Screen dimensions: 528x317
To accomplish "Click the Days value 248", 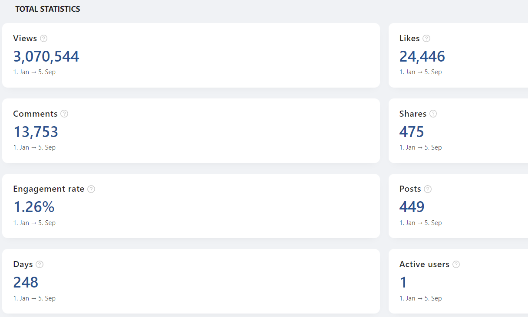I will (26, 283).
